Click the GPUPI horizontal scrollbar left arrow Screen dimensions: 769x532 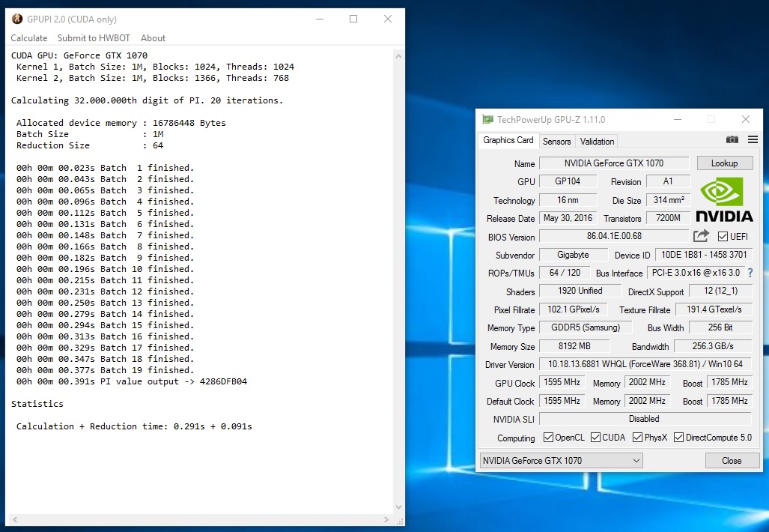15,519
